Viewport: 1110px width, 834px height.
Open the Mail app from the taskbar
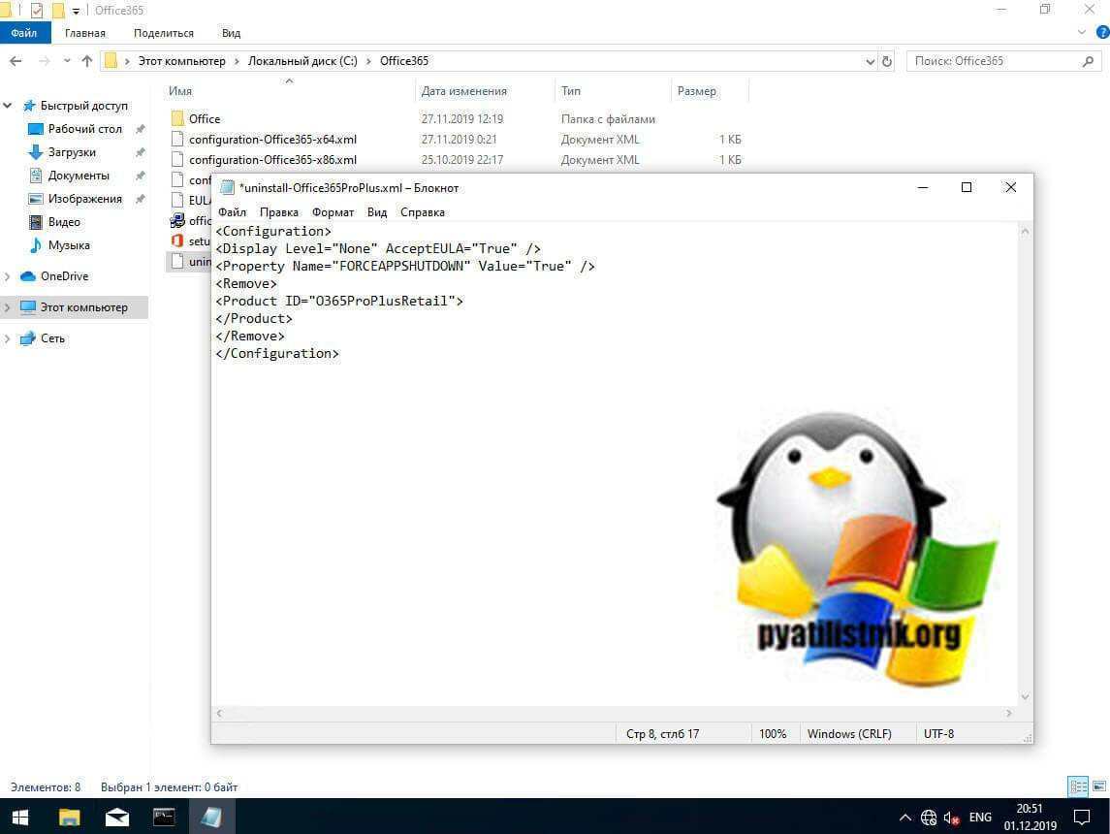click(116, 818)
